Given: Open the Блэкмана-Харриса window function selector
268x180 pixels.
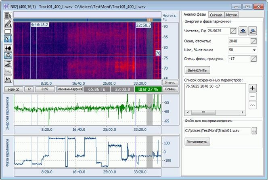Looking at the screenshot, I should point(68,89).
